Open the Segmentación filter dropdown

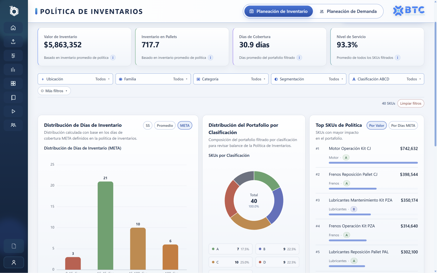click(x=309, y=79)
